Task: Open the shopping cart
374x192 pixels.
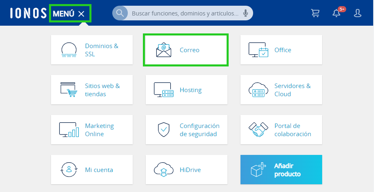Action: pyautogui.click(x=315, y=13)
